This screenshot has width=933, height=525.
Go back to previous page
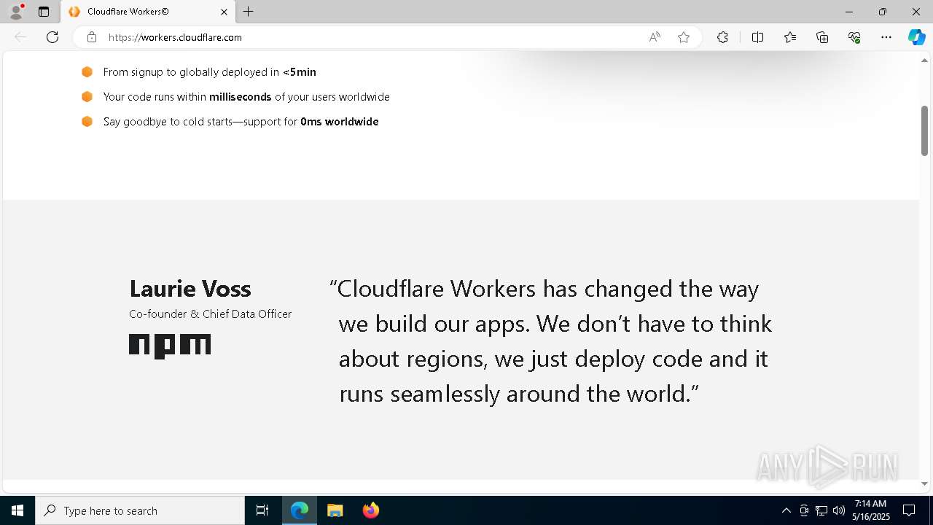point(20,37)
